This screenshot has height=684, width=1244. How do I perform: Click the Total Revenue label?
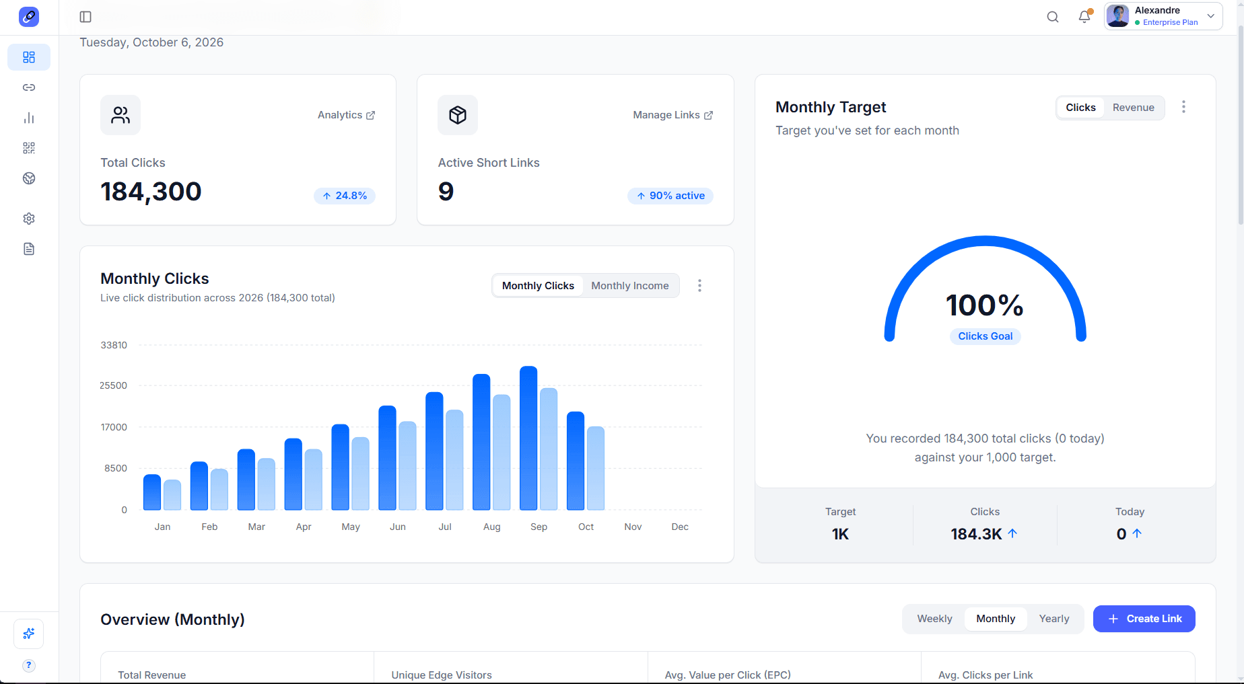click(x=152, y=675)
